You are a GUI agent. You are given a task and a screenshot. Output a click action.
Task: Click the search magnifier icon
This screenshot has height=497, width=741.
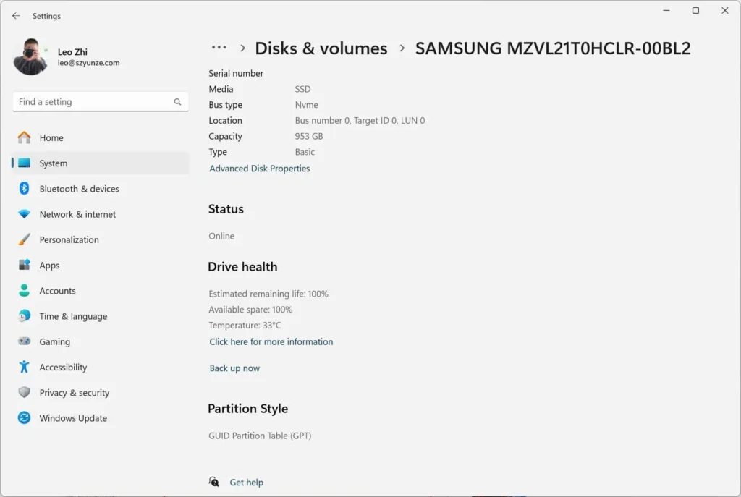tap(177, 101)
